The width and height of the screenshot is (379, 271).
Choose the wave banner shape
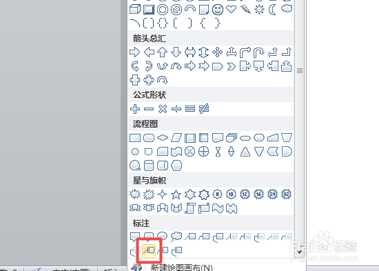point(218,208)
